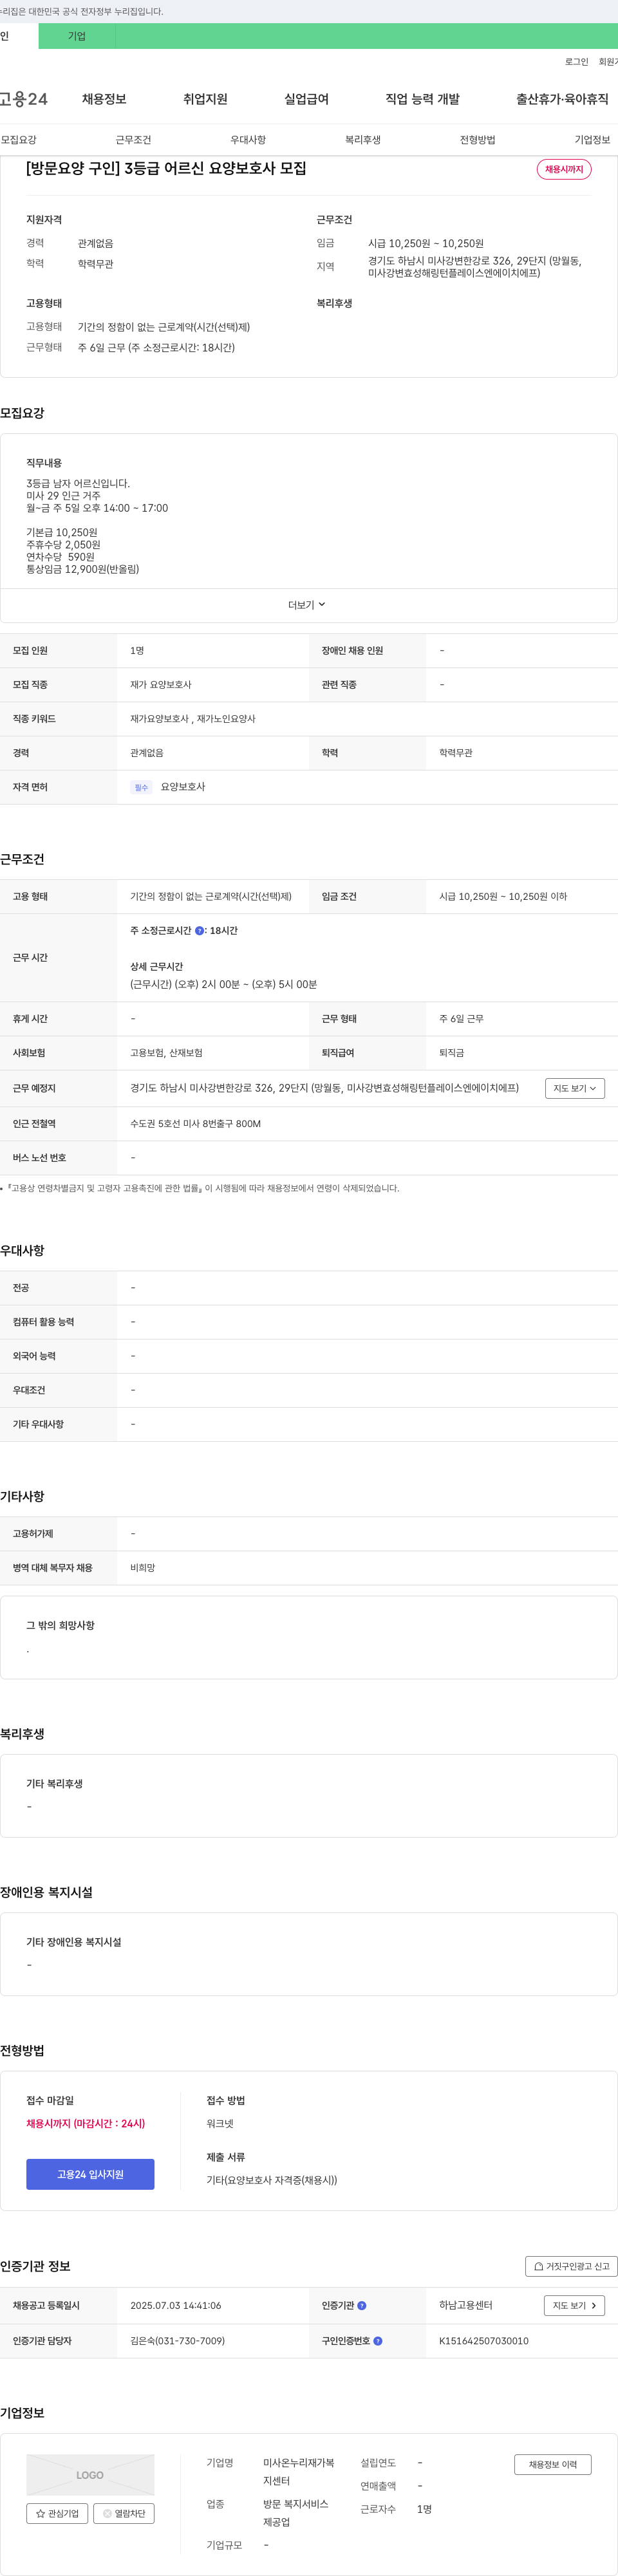
Task: Open 지도 보기 for 하남고용센터
Action: tap(575, 2305)
